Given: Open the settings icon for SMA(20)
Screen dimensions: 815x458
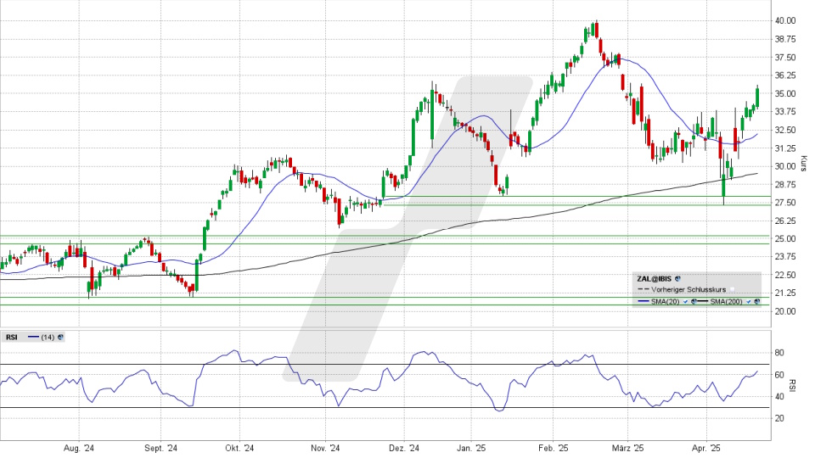Looking at the screenshot, I should click(694, 302).
